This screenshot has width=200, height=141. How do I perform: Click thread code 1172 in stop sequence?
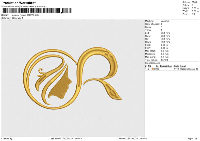pos(176,69)
